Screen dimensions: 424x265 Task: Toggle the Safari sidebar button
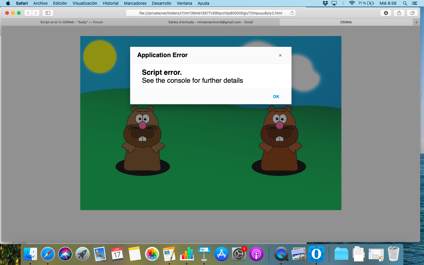(48, 13)
